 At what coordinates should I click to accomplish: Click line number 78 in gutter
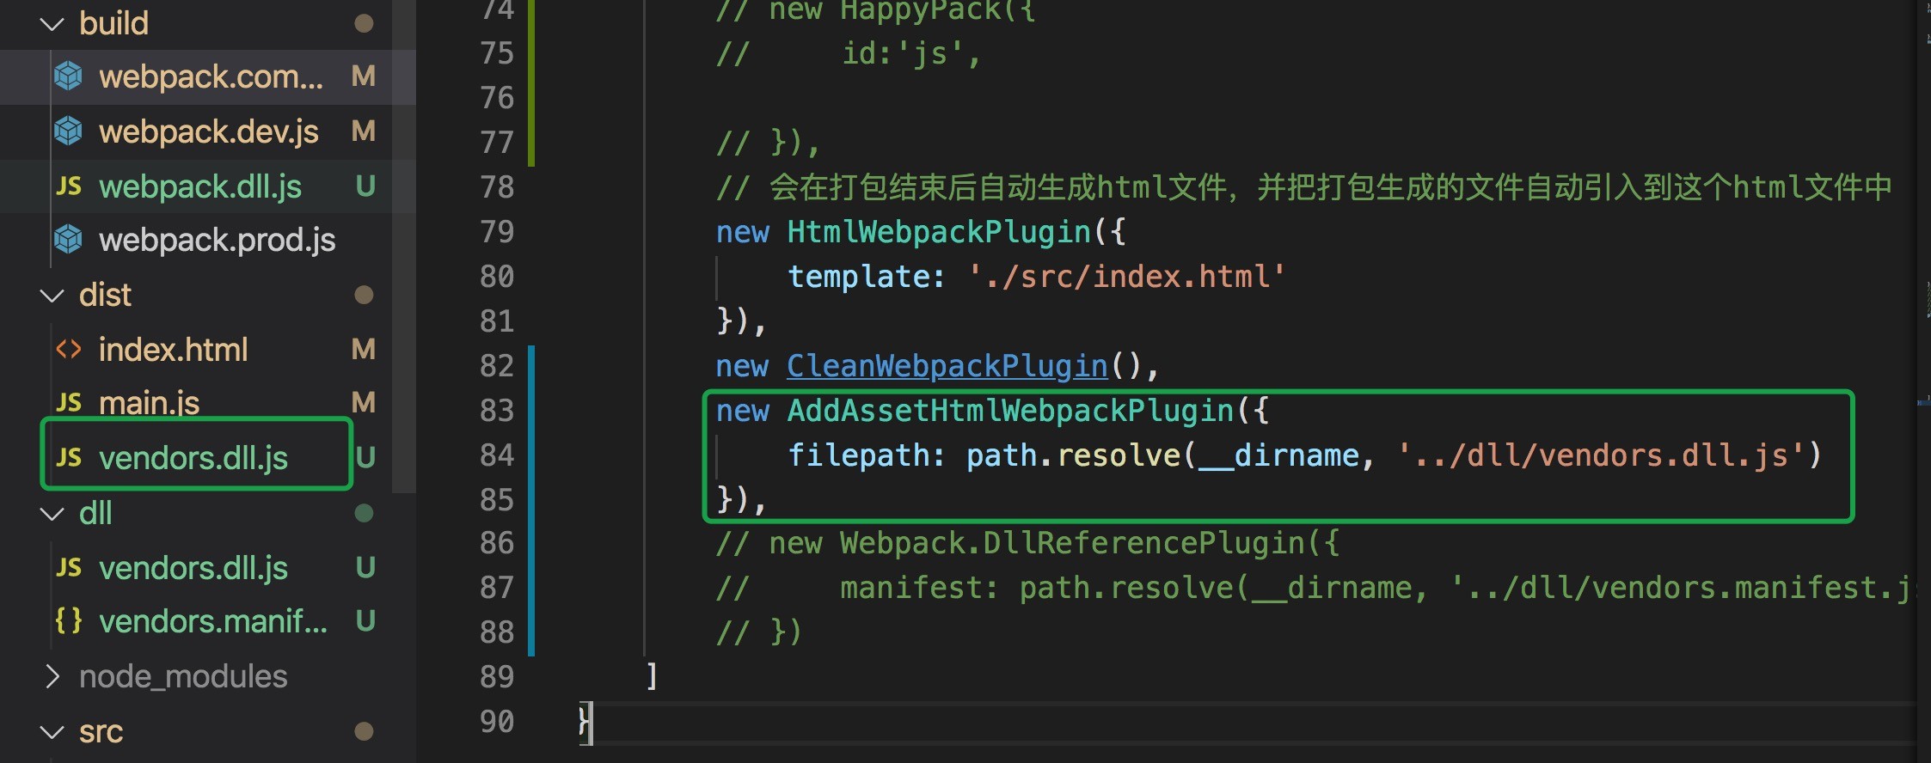497,187
